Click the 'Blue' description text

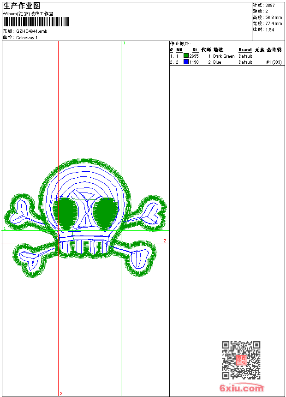point(217,62)
